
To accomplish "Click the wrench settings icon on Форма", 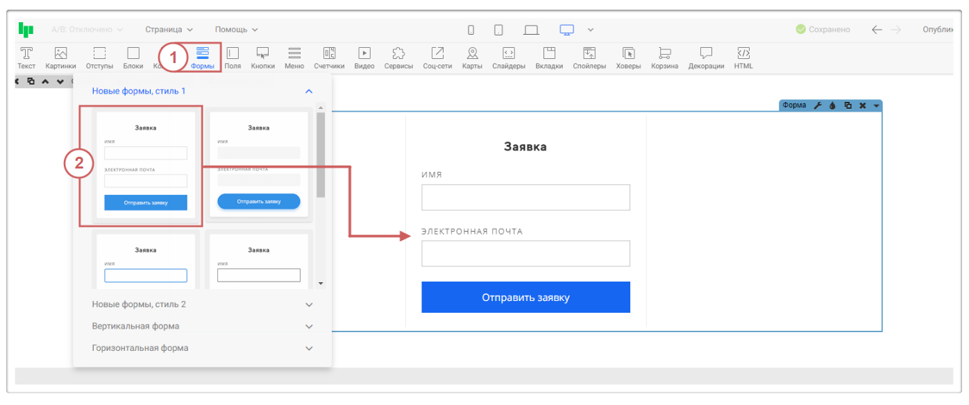I will point(817,105).
